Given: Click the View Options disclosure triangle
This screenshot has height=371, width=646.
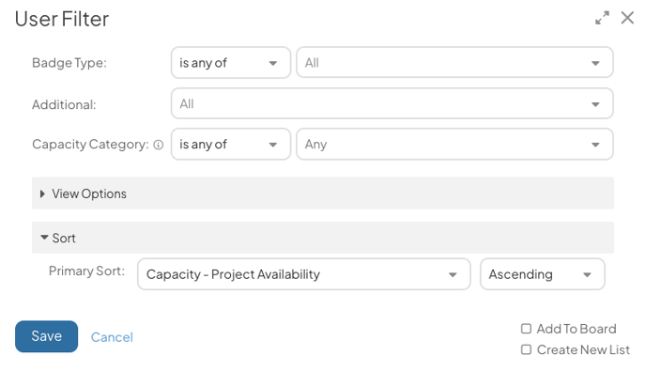Looking at the screenshot, I should coord(42,193).
